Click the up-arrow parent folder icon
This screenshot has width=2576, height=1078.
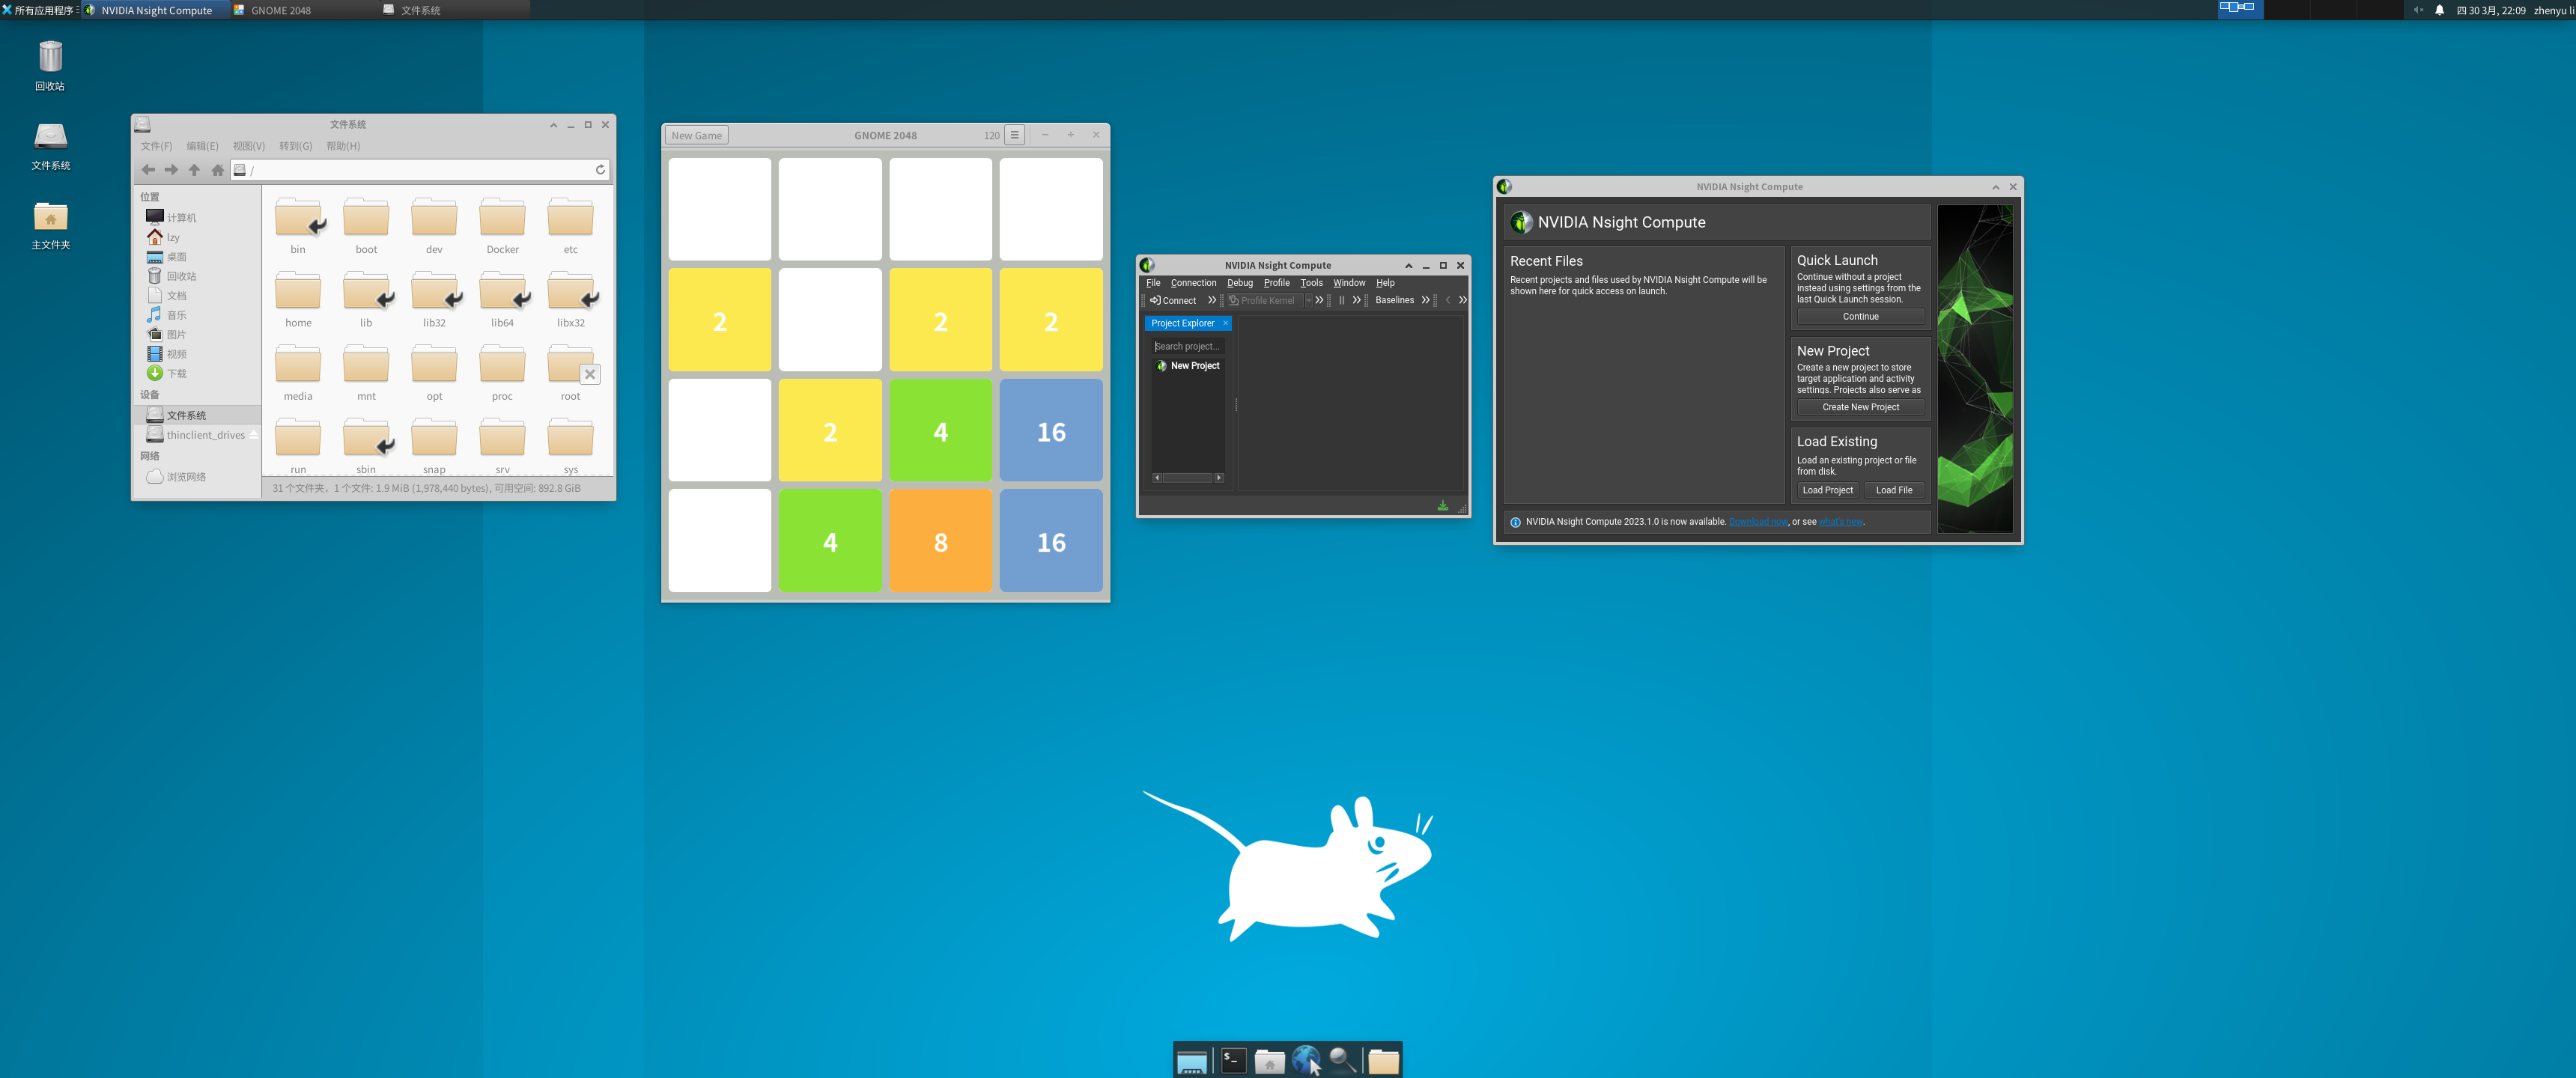[x=194, y=170]
